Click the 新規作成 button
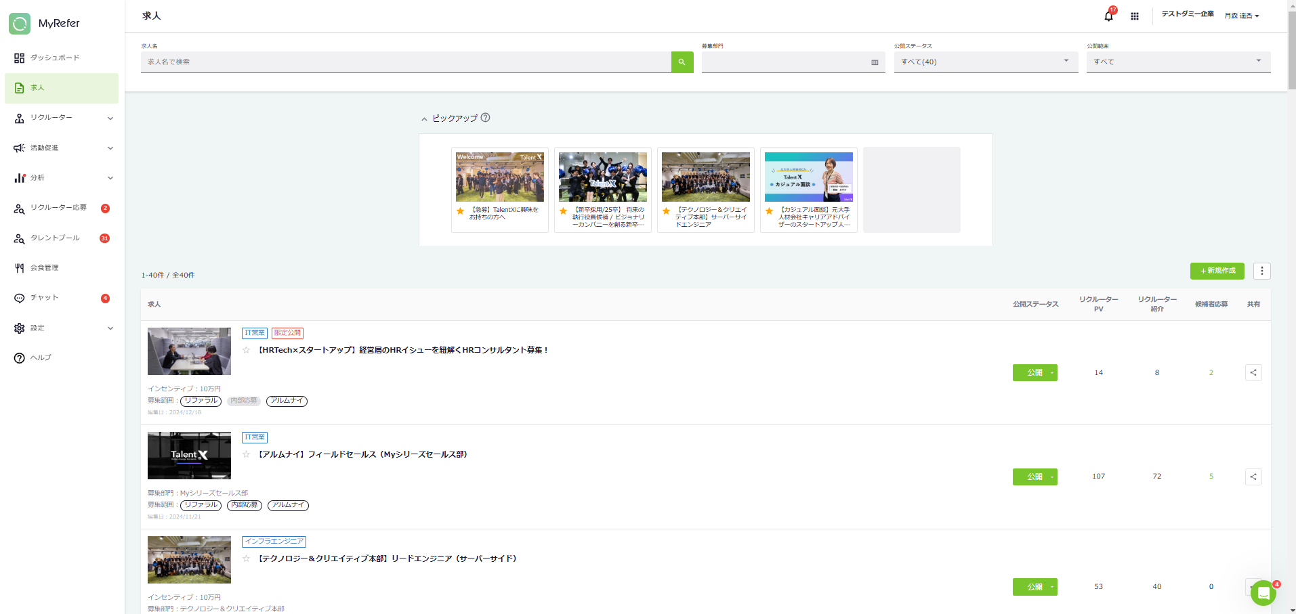The width and height of the screenshot is (1296, 614). pyautogui.click(x=1217, y=271)
